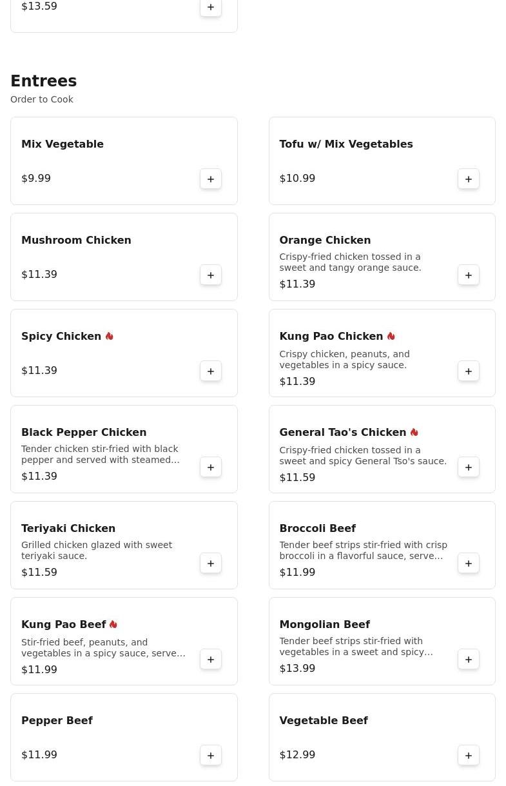Add Kung Pao Beef with plus icon

[x=211, y=660]
